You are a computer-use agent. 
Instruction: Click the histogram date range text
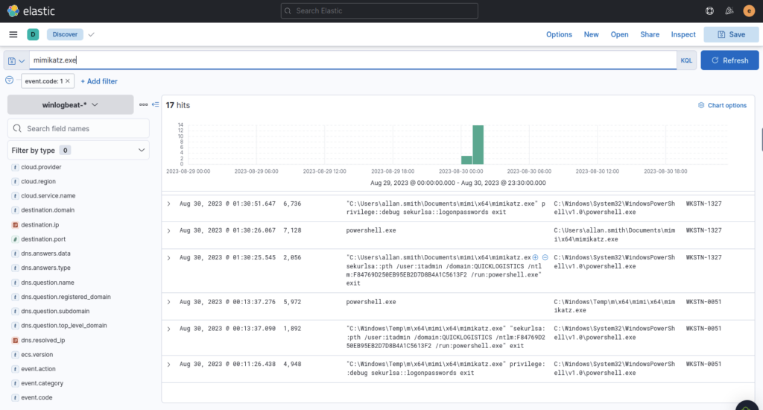(x=458, y=183)
